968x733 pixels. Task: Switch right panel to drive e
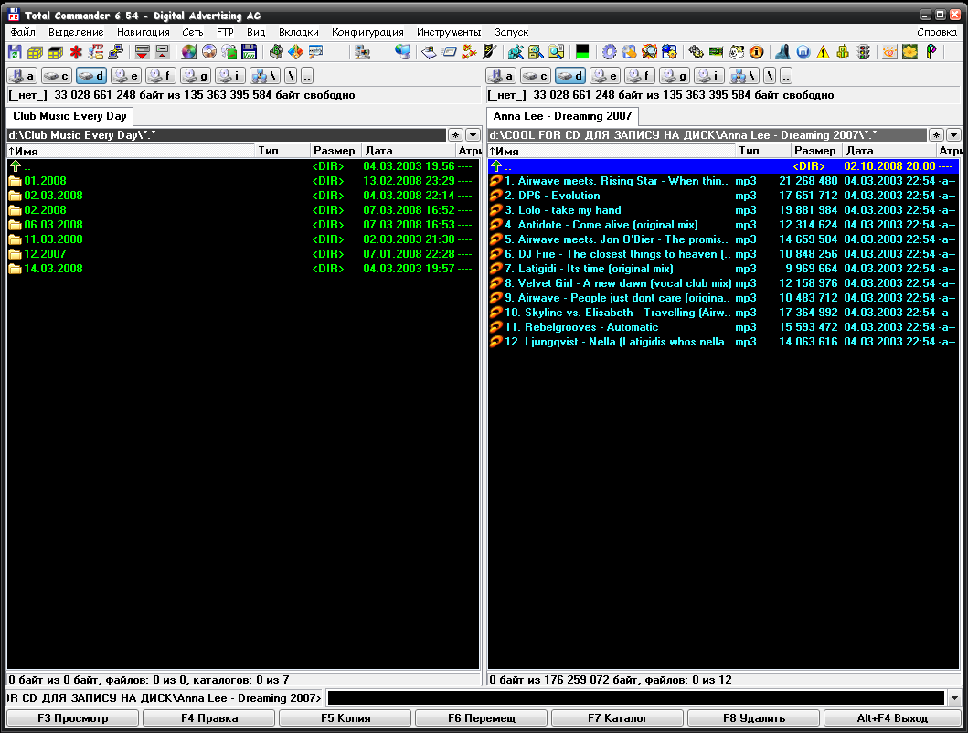[603, 76]
